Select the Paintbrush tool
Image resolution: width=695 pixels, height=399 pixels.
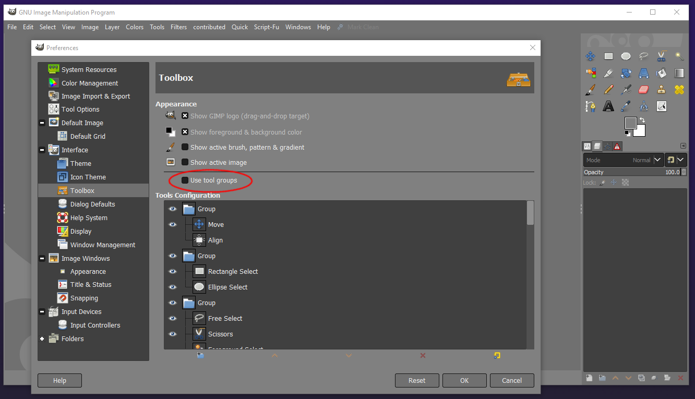[590, 90]
